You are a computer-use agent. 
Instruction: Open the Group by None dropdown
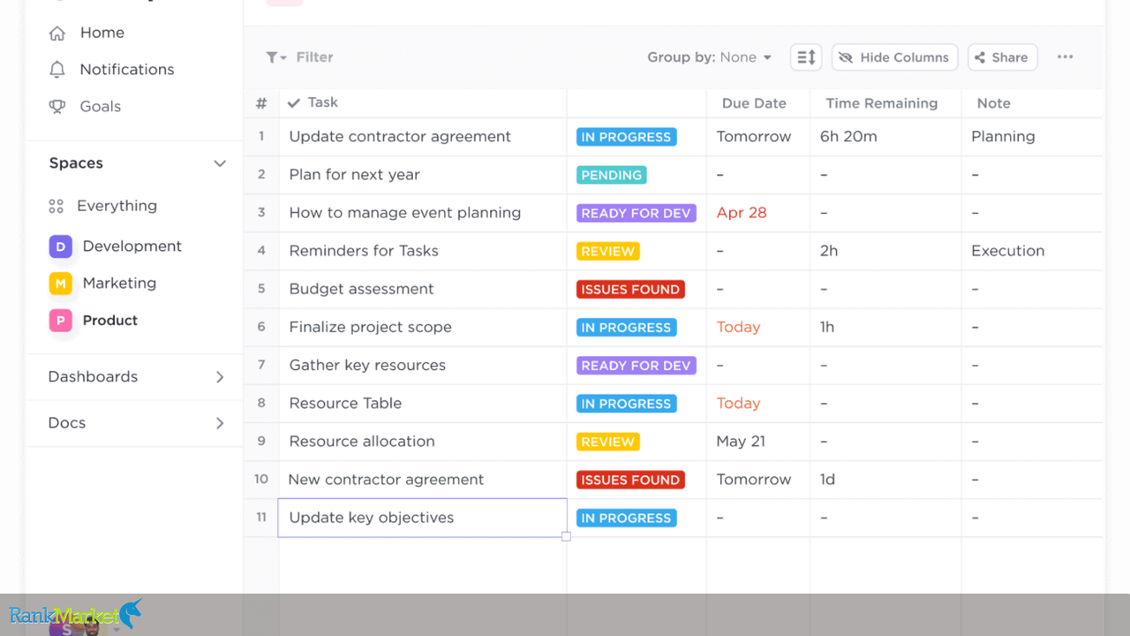[710, 57]
